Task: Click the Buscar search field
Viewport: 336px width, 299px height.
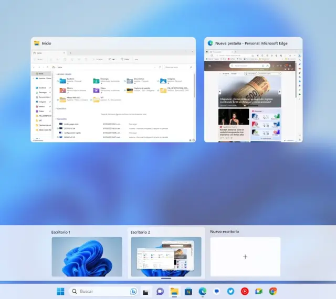Action: (100, 291)
